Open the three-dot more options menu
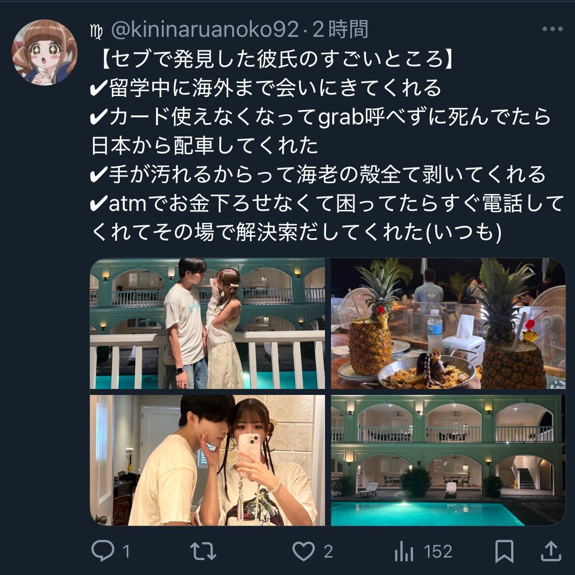Viewport: 575px width, 575px height. tap(552, 29)
